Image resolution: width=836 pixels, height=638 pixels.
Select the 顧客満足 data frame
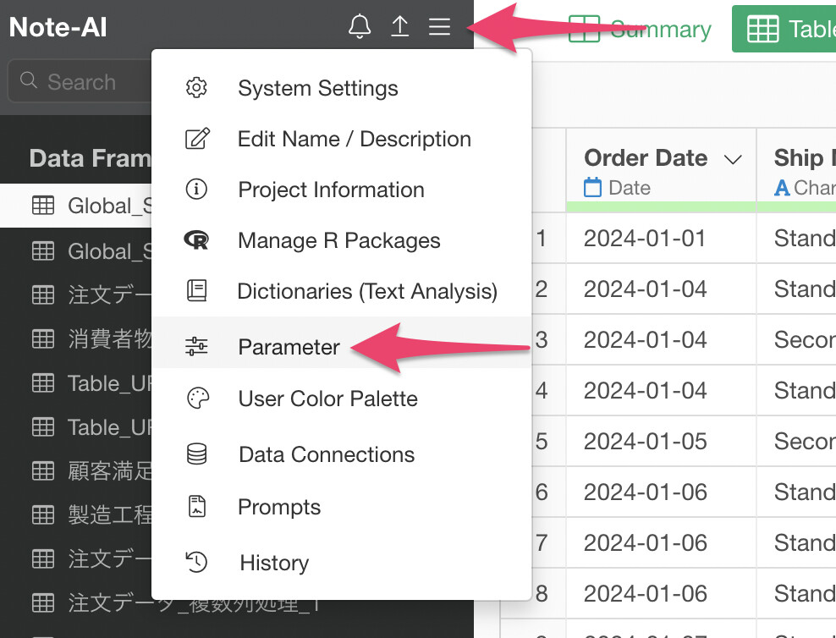point(75,471)
